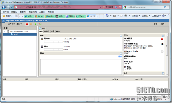Click the Help (帮助) link in vSphere toolbar
Image resolution: width=172 pixels, height=103 pixels.
point(155,24)
